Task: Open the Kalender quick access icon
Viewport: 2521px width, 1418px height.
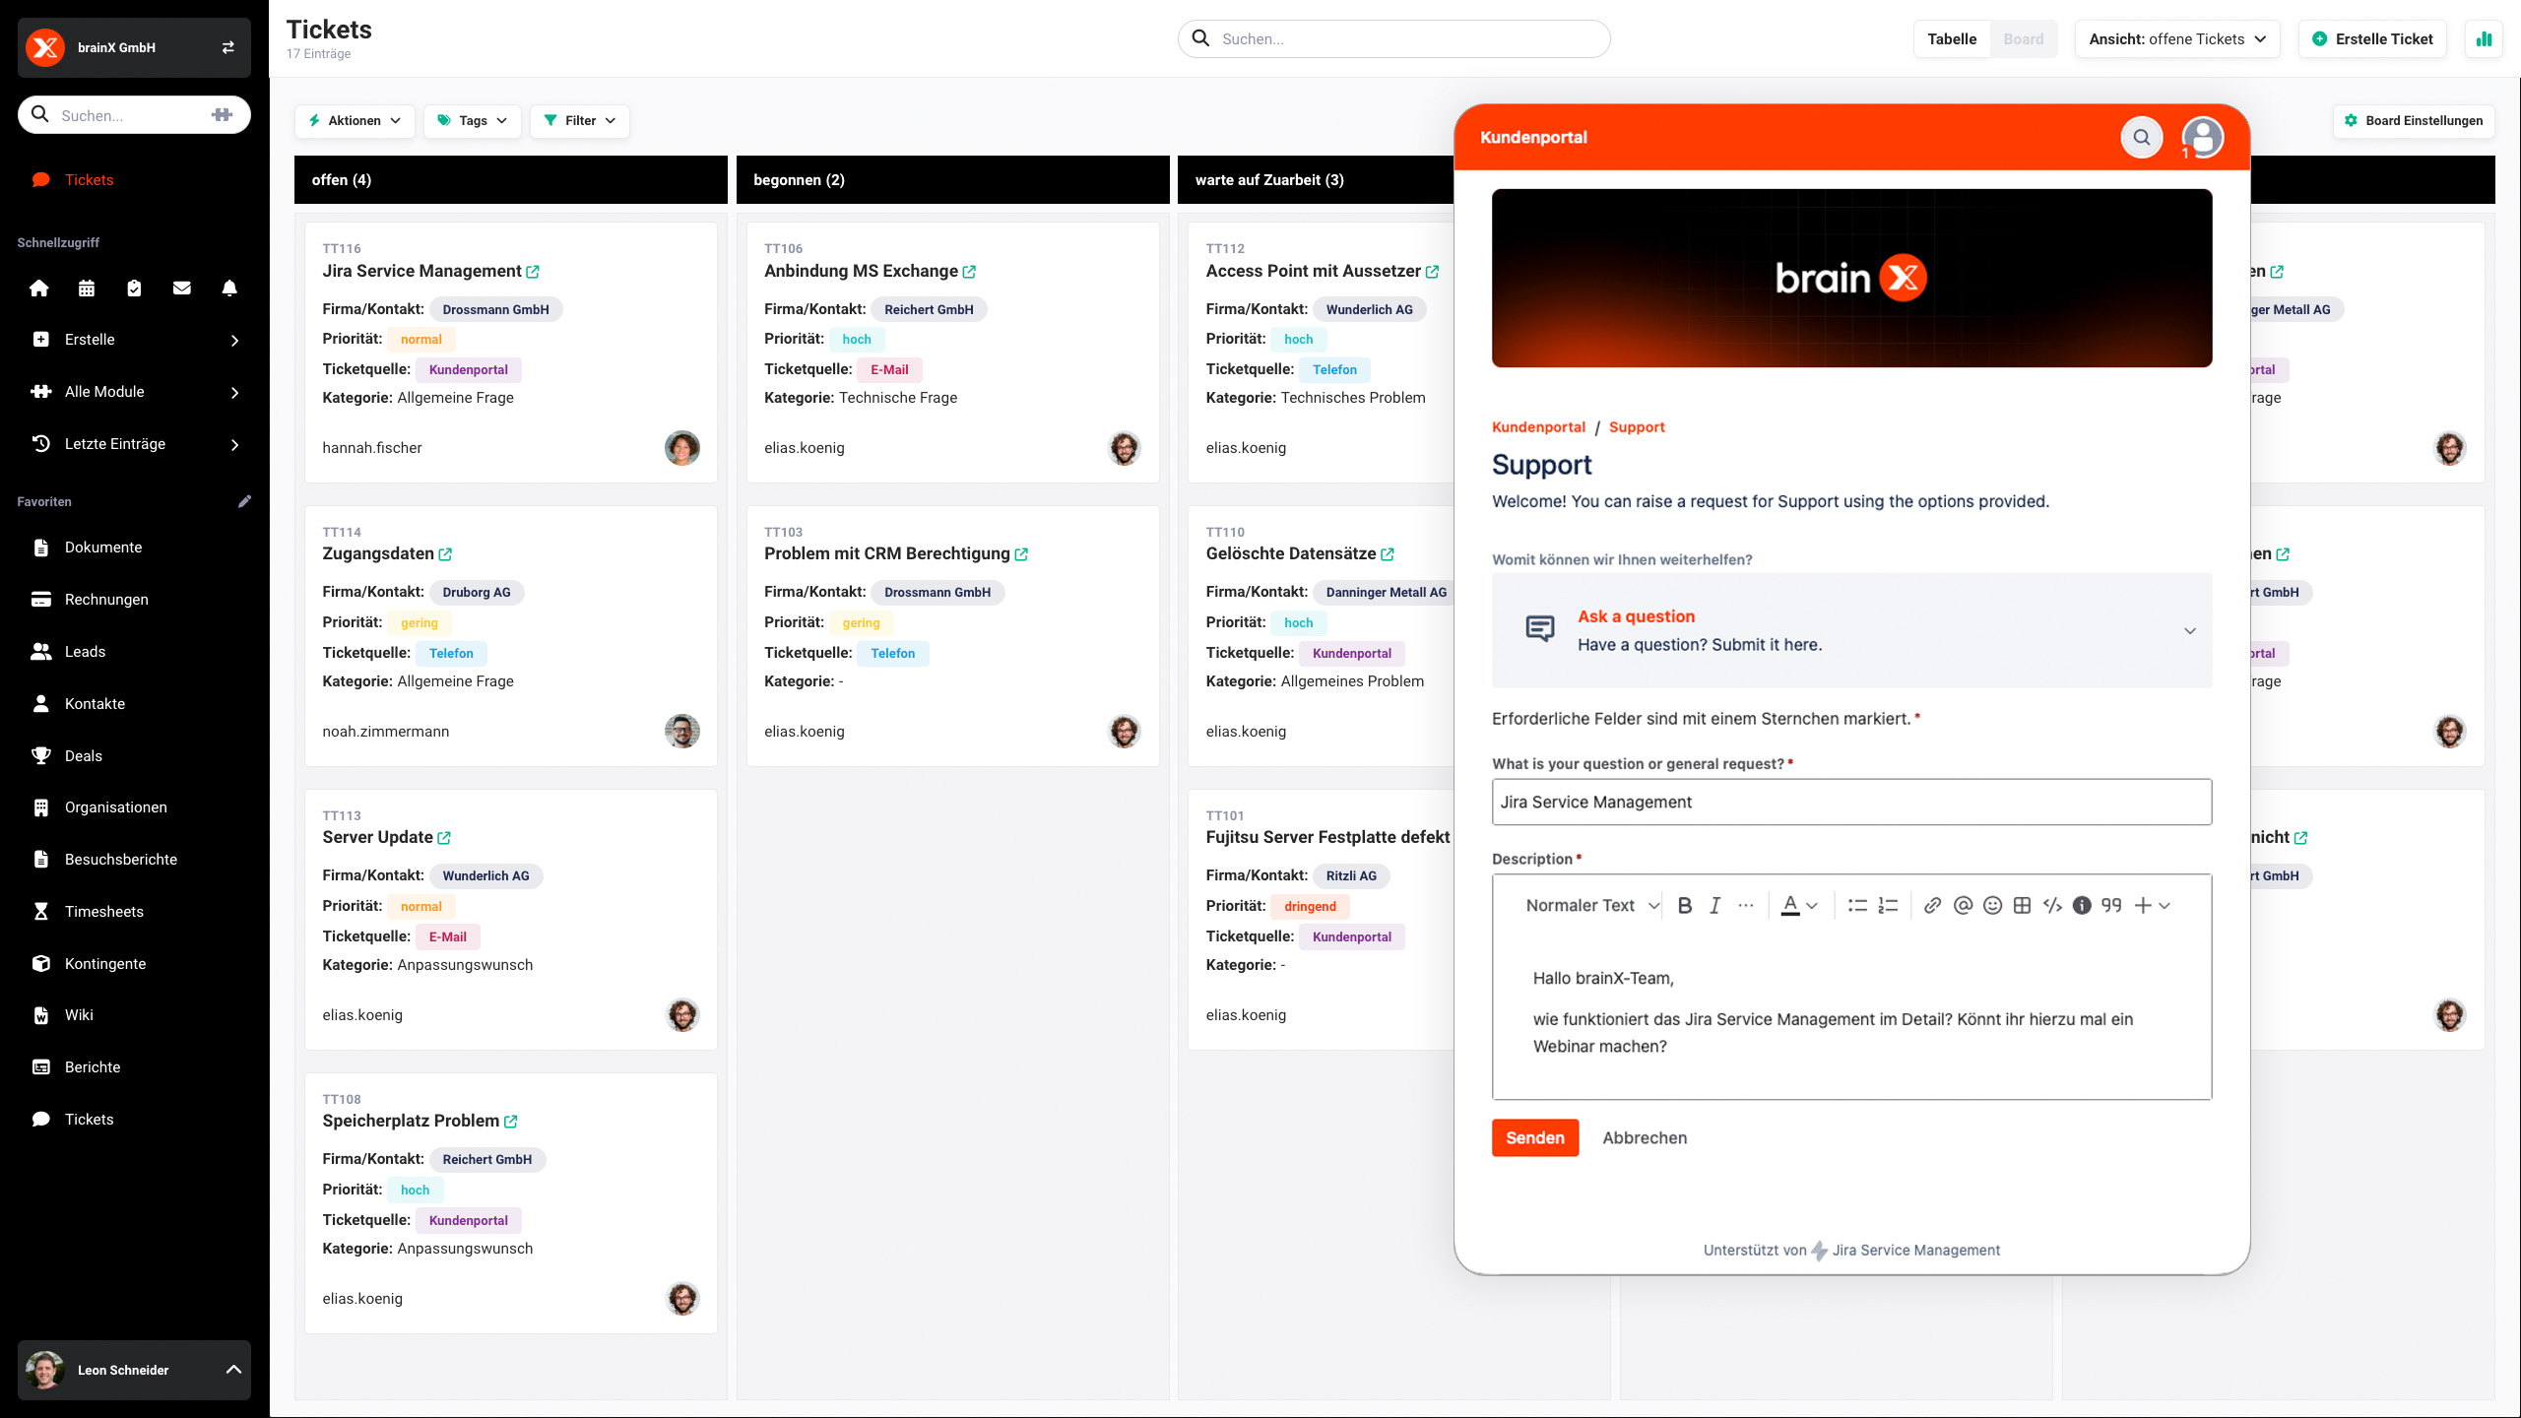Action: [x=87, y=288]
